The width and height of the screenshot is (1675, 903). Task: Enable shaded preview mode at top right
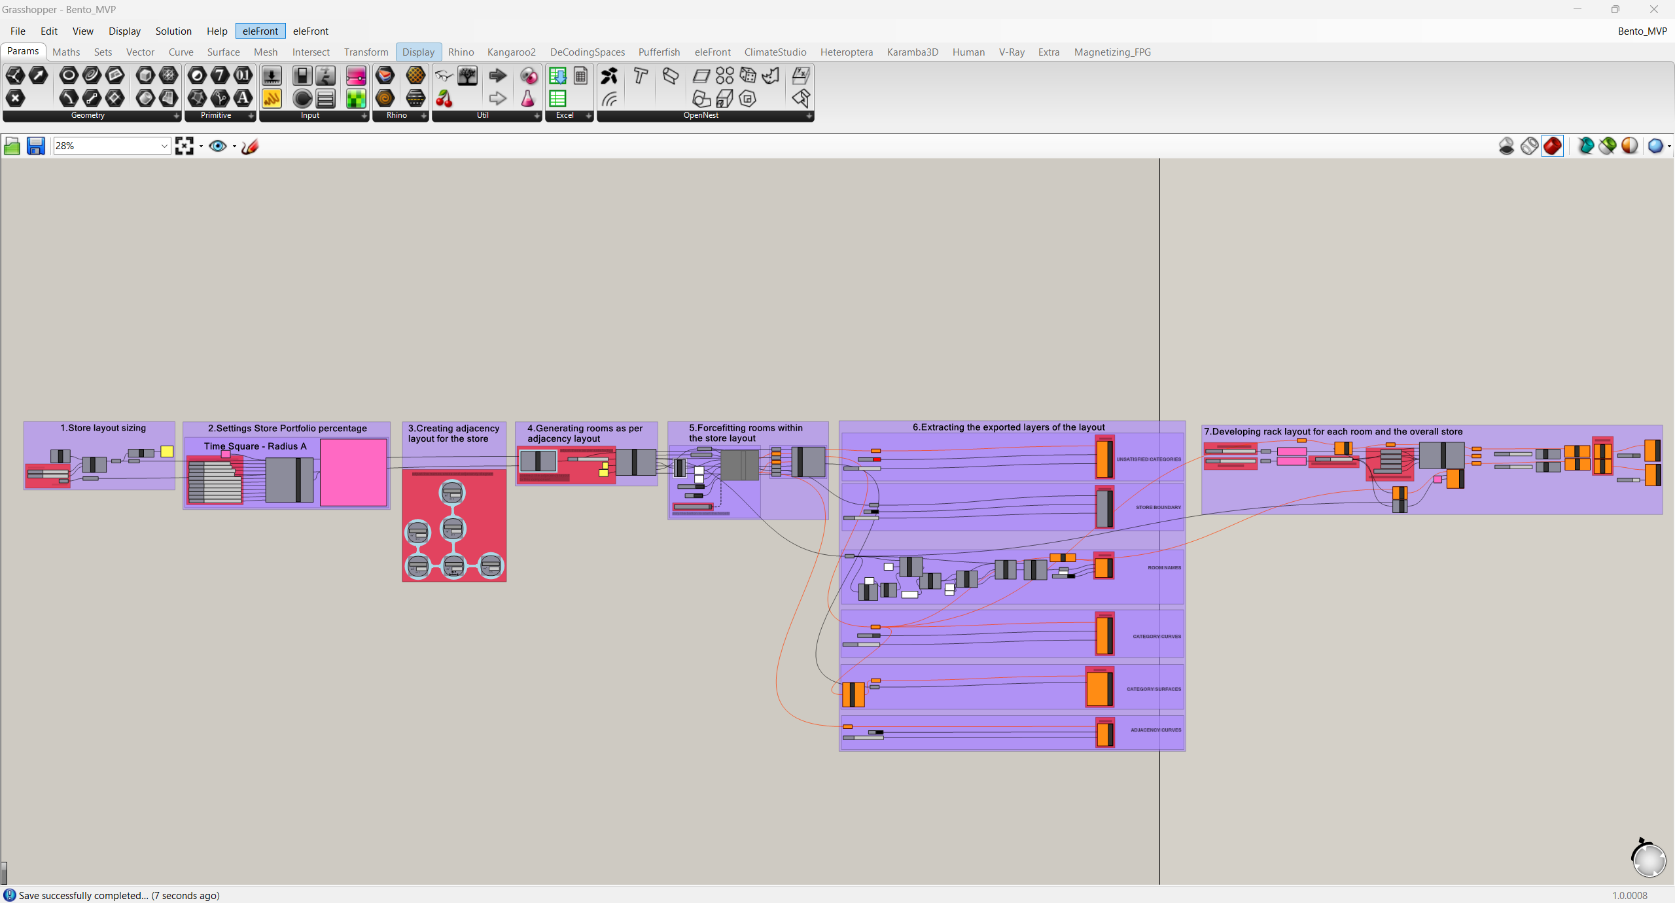tap(1553, 146)
